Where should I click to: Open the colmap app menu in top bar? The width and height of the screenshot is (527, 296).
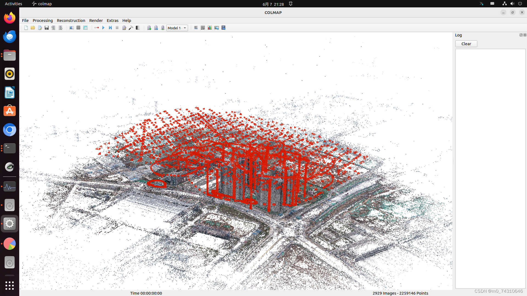tap(42, 4)
